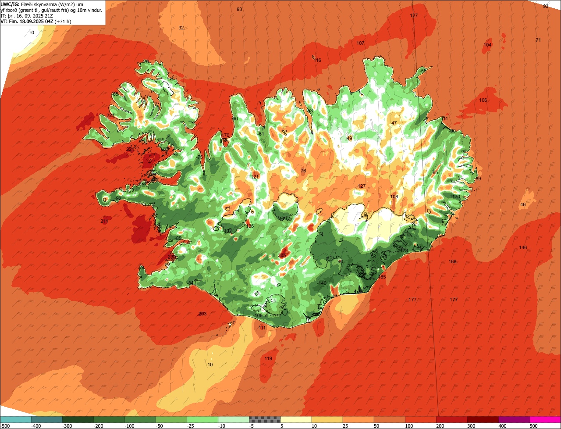561x429 pixels.
Task: Click the map value "104" in the northeast sea
Action: click(x=487, y=45)
